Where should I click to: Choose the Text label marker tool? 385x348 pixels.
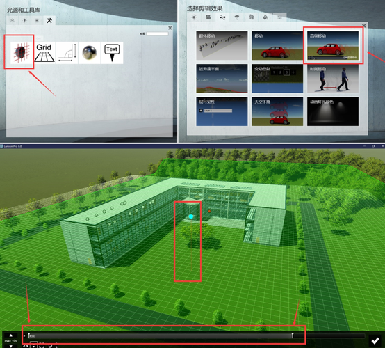(x=112, y=53)
